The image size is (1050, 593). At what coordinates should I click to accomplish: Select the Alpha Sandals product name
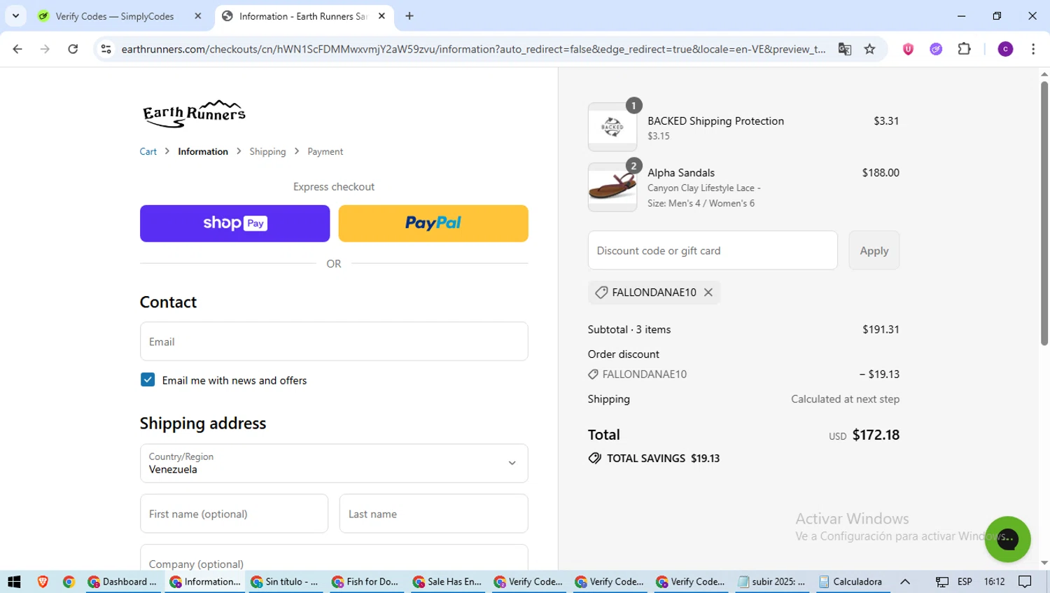[x=681, y=172]
